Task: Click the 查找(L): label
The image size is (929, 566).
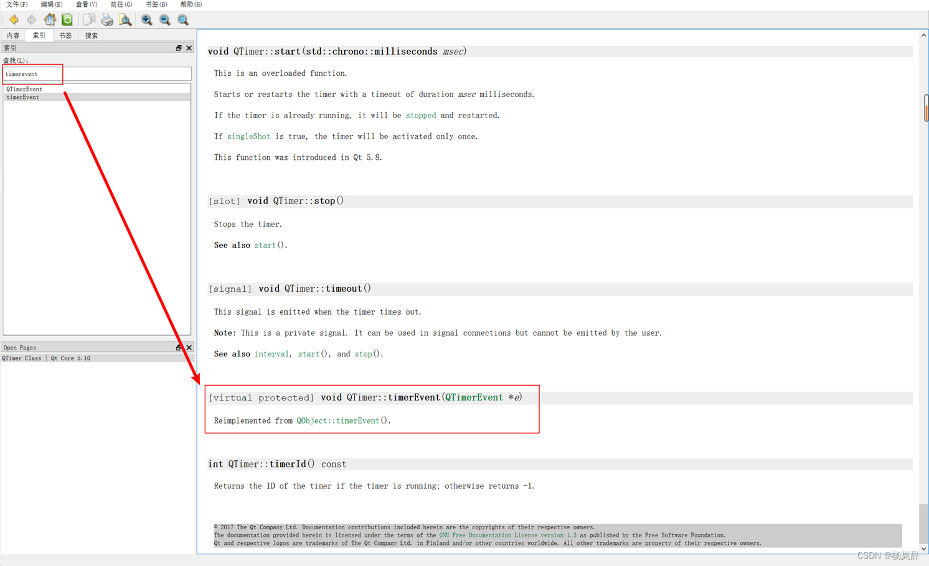Action: [x=16, y=61]
